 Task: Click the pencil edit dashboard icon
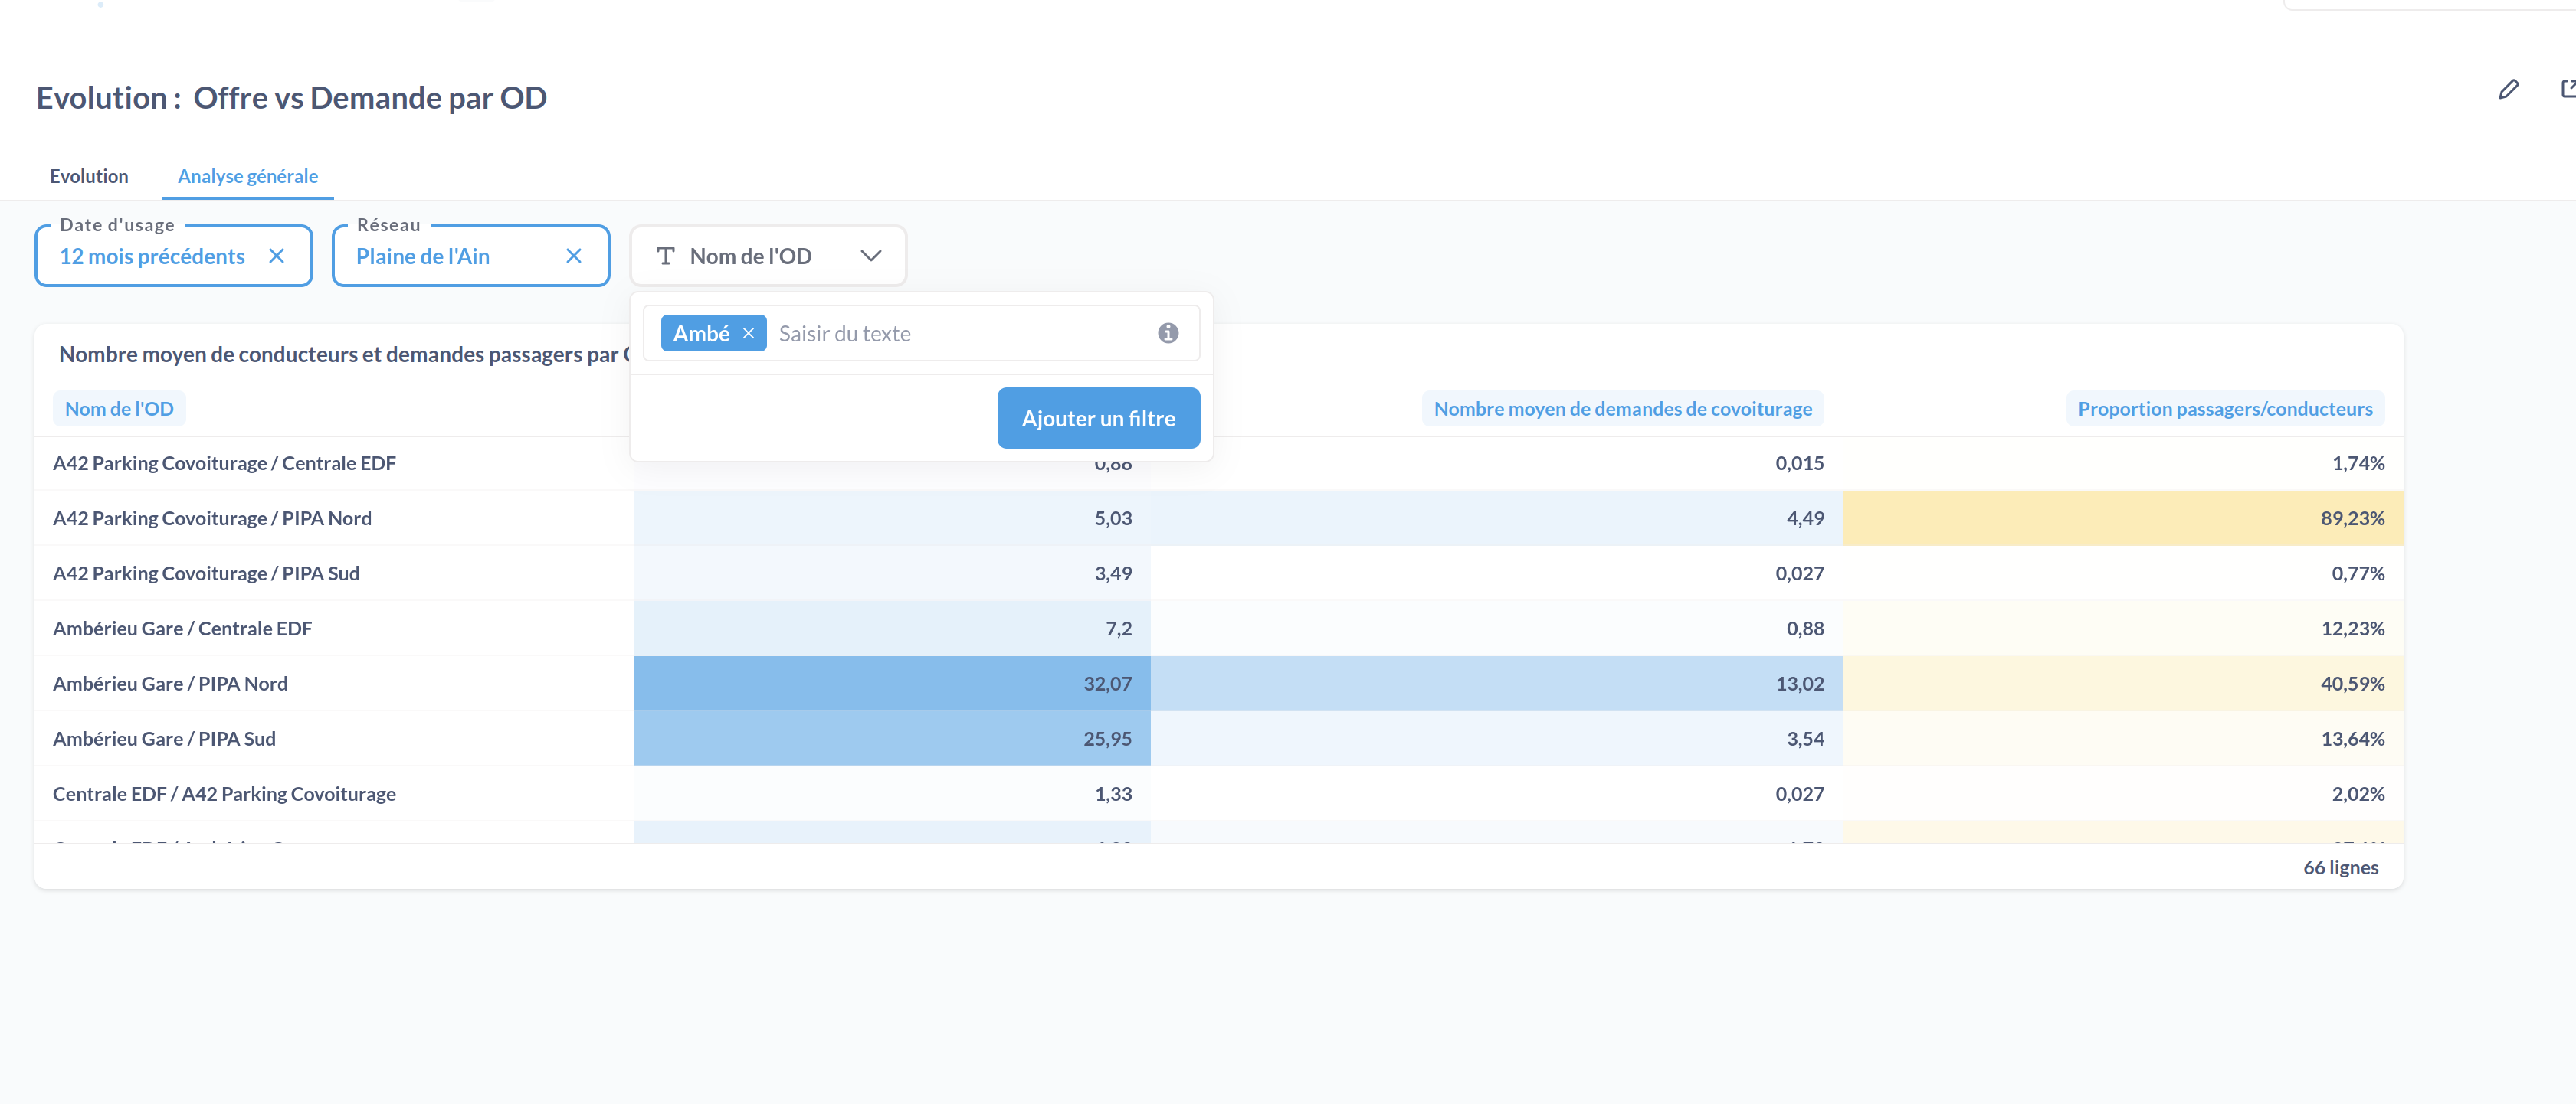coord(2508,90)
